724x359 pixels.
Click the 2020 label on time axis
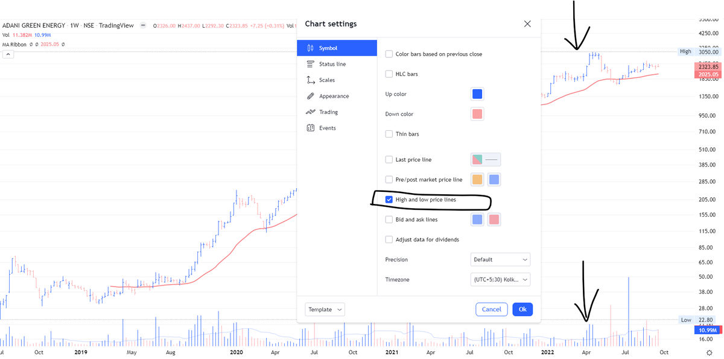pos(237,352)
